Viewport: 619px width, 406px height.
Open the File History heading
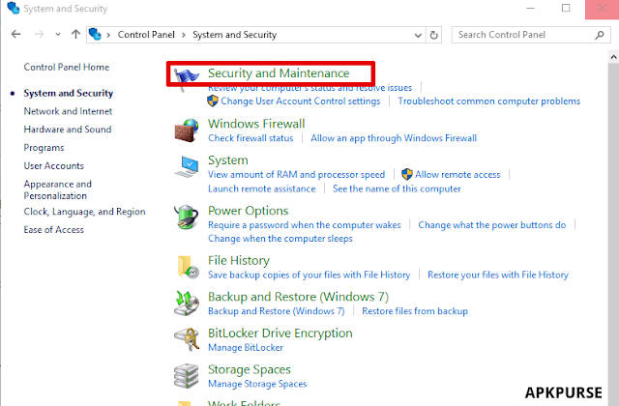coord(239,260)
